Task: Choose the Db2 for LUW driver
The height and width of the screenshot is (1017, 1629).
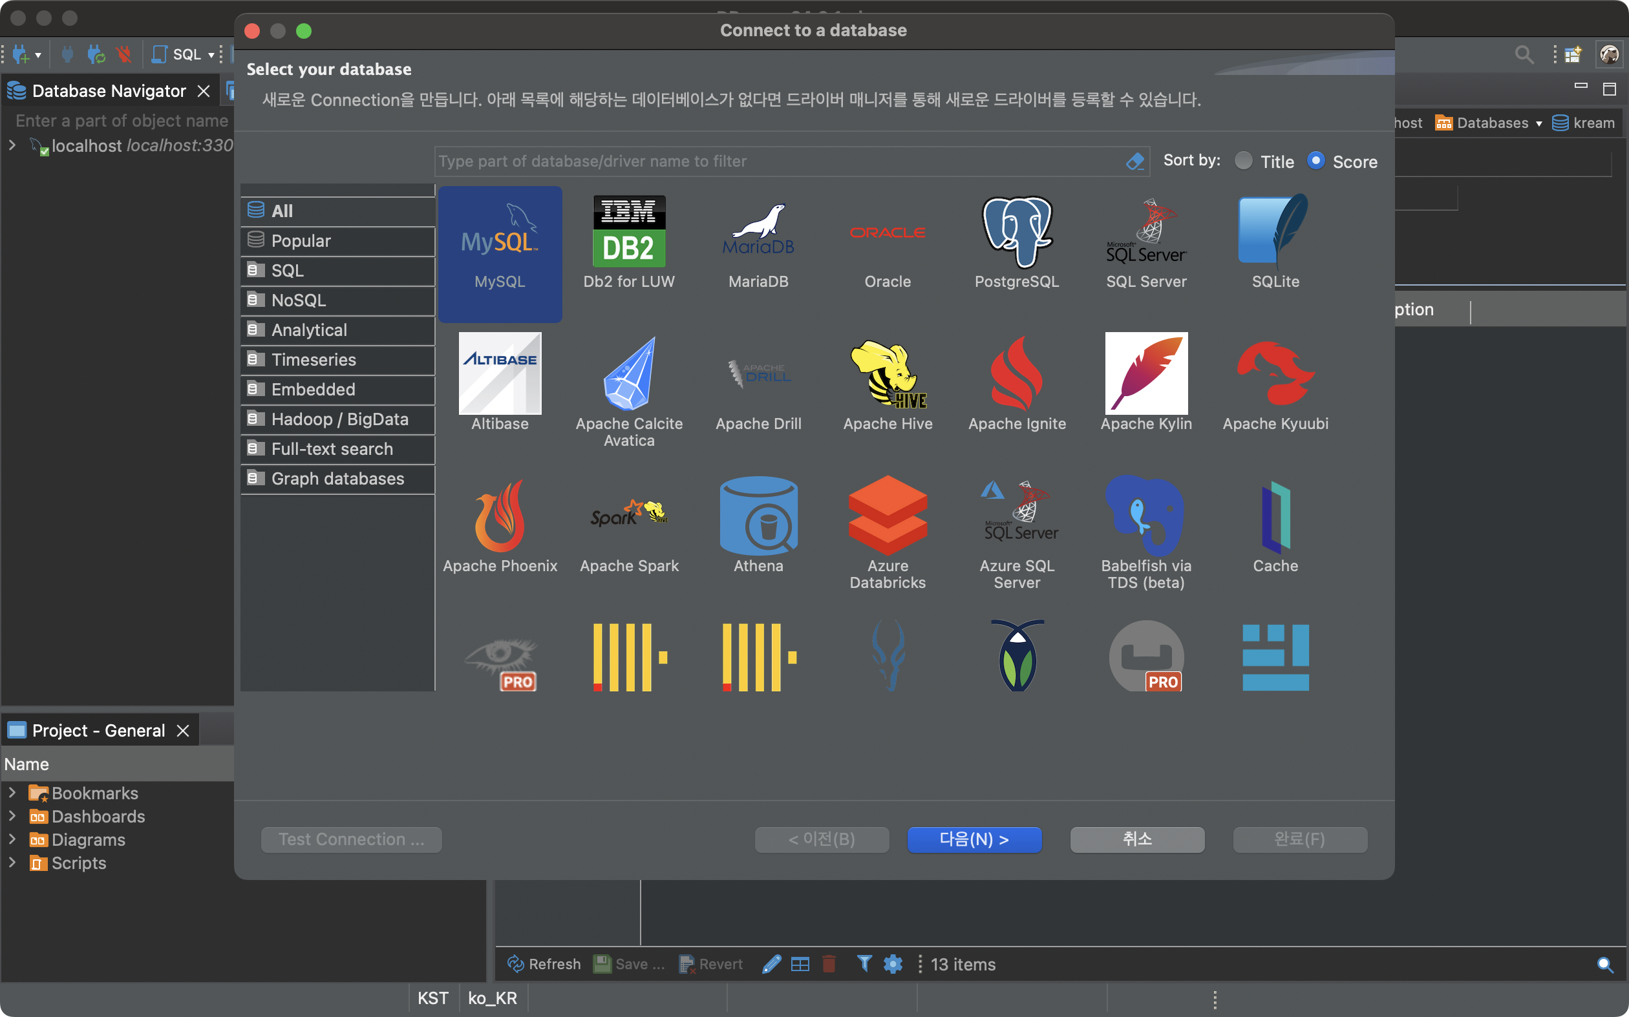Action: click(x=628, y=242)
